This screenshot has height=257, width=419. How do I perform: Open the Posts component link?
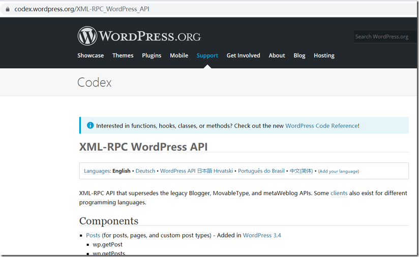(x=93, y=235)
